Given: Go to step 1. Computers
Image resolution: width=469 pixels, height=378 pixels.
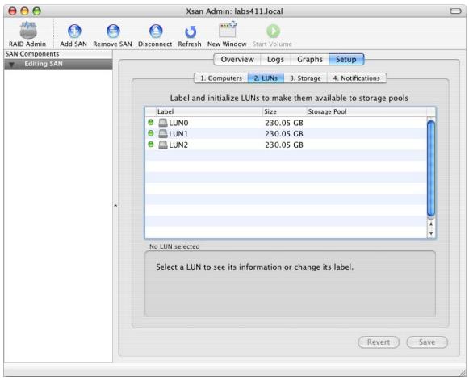Looking at the screenshot, I should 221,78.
